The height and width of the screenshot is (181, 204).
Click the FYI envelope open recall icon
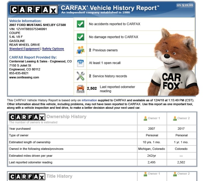click(x=80, y=63)
